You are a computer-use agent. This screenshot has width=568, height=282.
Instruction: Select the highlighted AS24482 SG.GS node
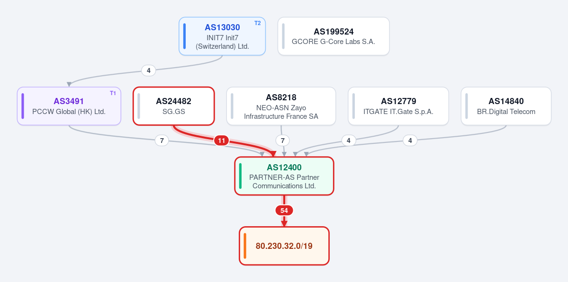click(174, 106)
